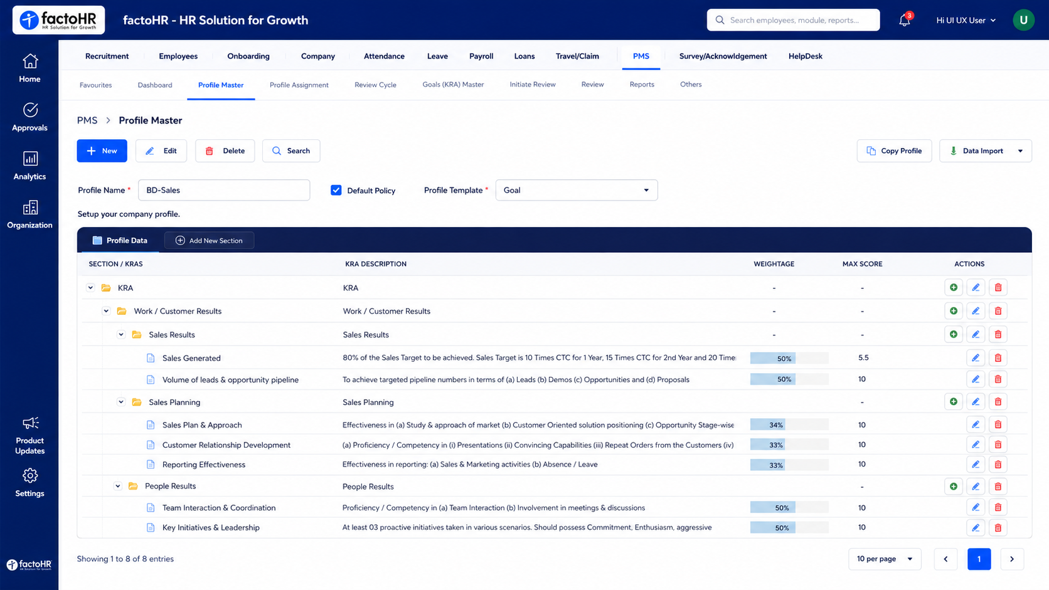
Task: Go to Review Cycle sub-tab
Action: click(x=375, y=85)
